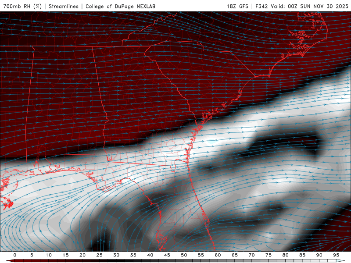351x263 pixels.
Task: Click the "18Z GFS" model run label
Action: coord(237,6)
